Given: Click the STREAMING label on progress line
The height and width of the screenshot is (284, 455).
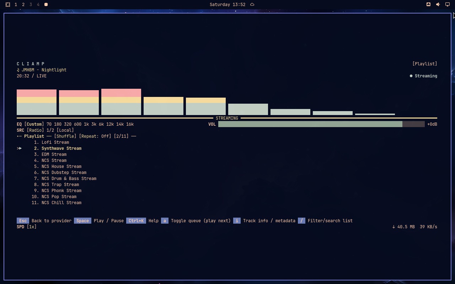Looking at the screenshot, I should (x=227, y=118).
